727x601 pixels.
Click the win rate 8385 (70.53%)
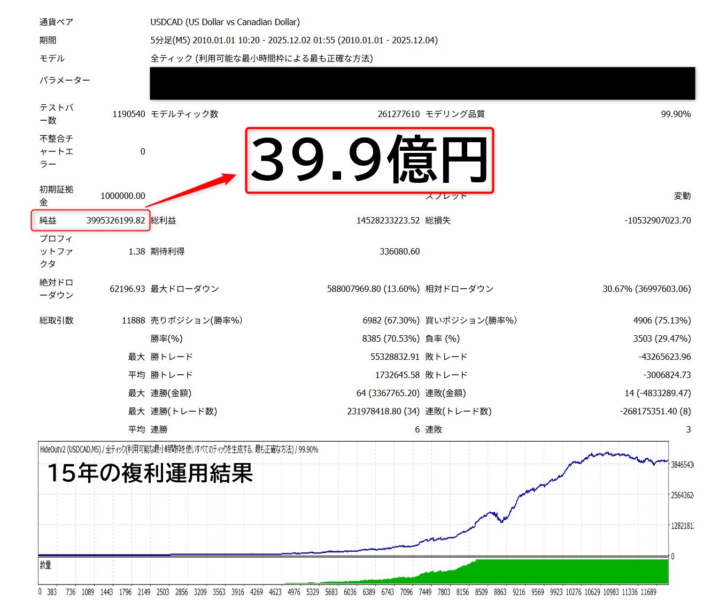pyautogui.click(x=390, y=338)
